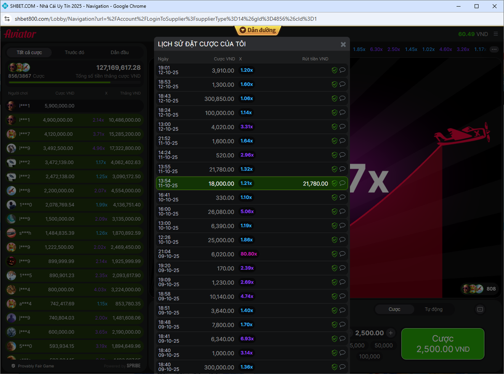
Task: Expand the Dẫn đường dropdown
Action: 258,31
